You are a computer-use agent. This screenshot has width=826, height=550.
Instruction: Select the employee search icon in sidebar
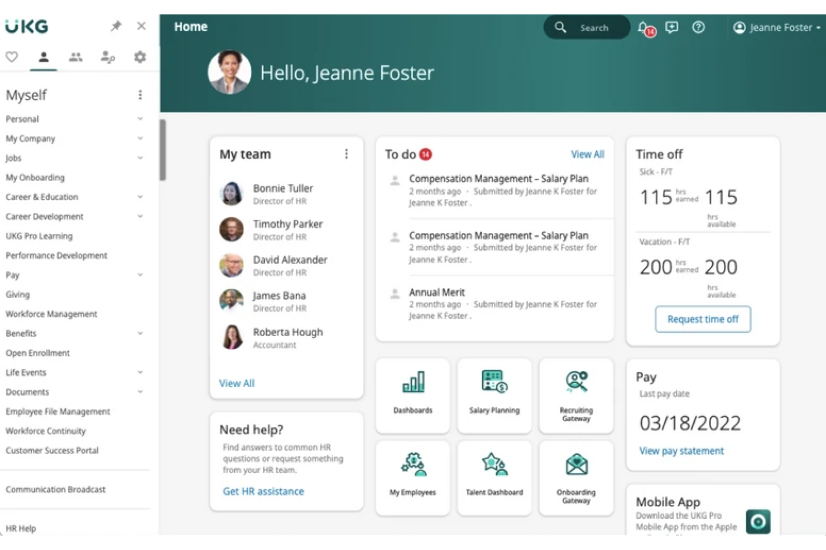click(x=107, y=56)
